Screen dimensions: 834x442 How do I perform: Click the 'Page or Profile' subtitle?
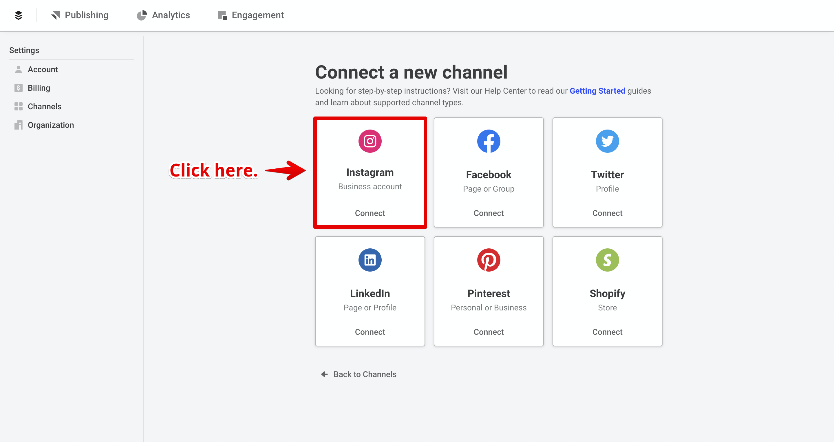click(370, 308)
